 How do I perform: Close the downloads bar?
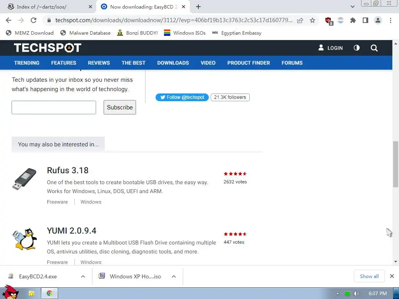click(392, 276)
